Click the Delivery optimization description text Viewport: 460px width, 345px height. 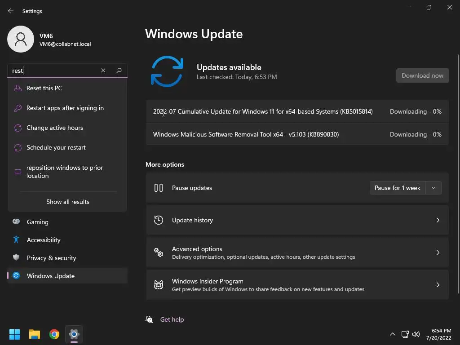click(x=263, y=257)
